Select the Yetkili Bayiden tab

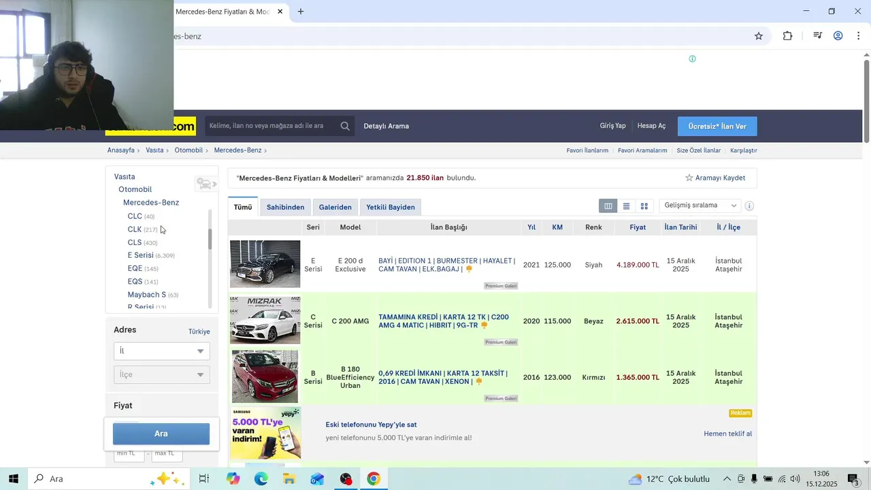coord(391,207)
